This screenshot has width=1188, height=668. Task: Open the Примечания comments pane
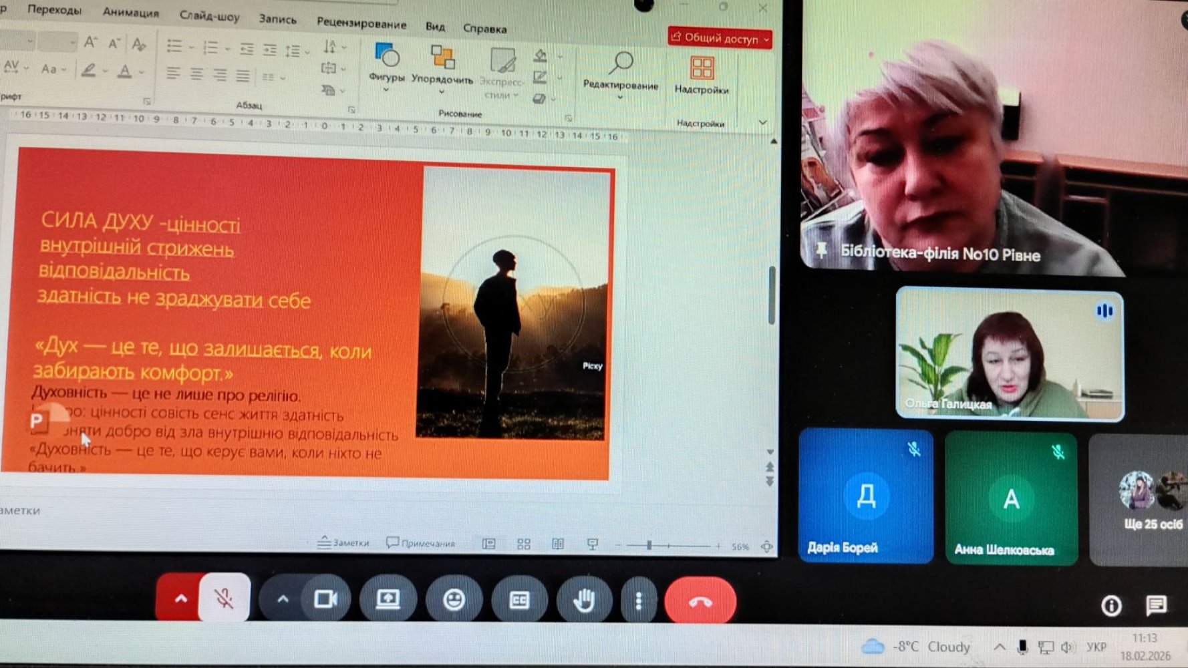pos(420,543)
